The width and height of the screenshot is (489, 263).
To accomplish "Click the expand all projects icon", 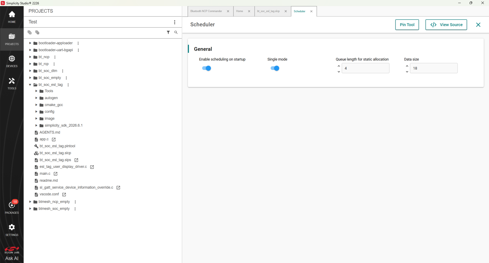I will coord(37,32).
